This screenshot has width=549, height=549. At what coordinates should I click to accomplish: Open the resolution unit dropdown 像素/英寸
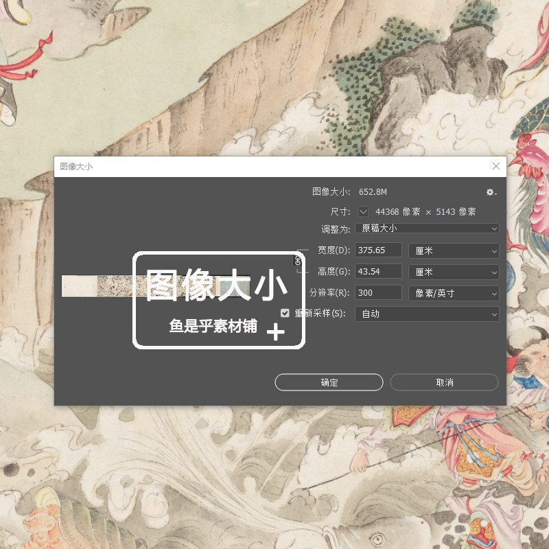pyautogui.click(x=453, y=293)
